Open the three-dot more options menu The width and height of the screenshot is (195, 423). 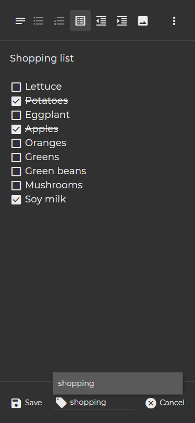[x=174, y=21]
